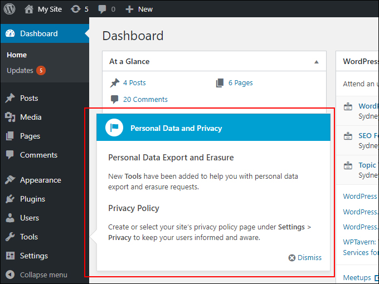Viewport: 379px width, 284px height.
Task: Open the WPTavern news link
Action: click(x=360, y=247)
